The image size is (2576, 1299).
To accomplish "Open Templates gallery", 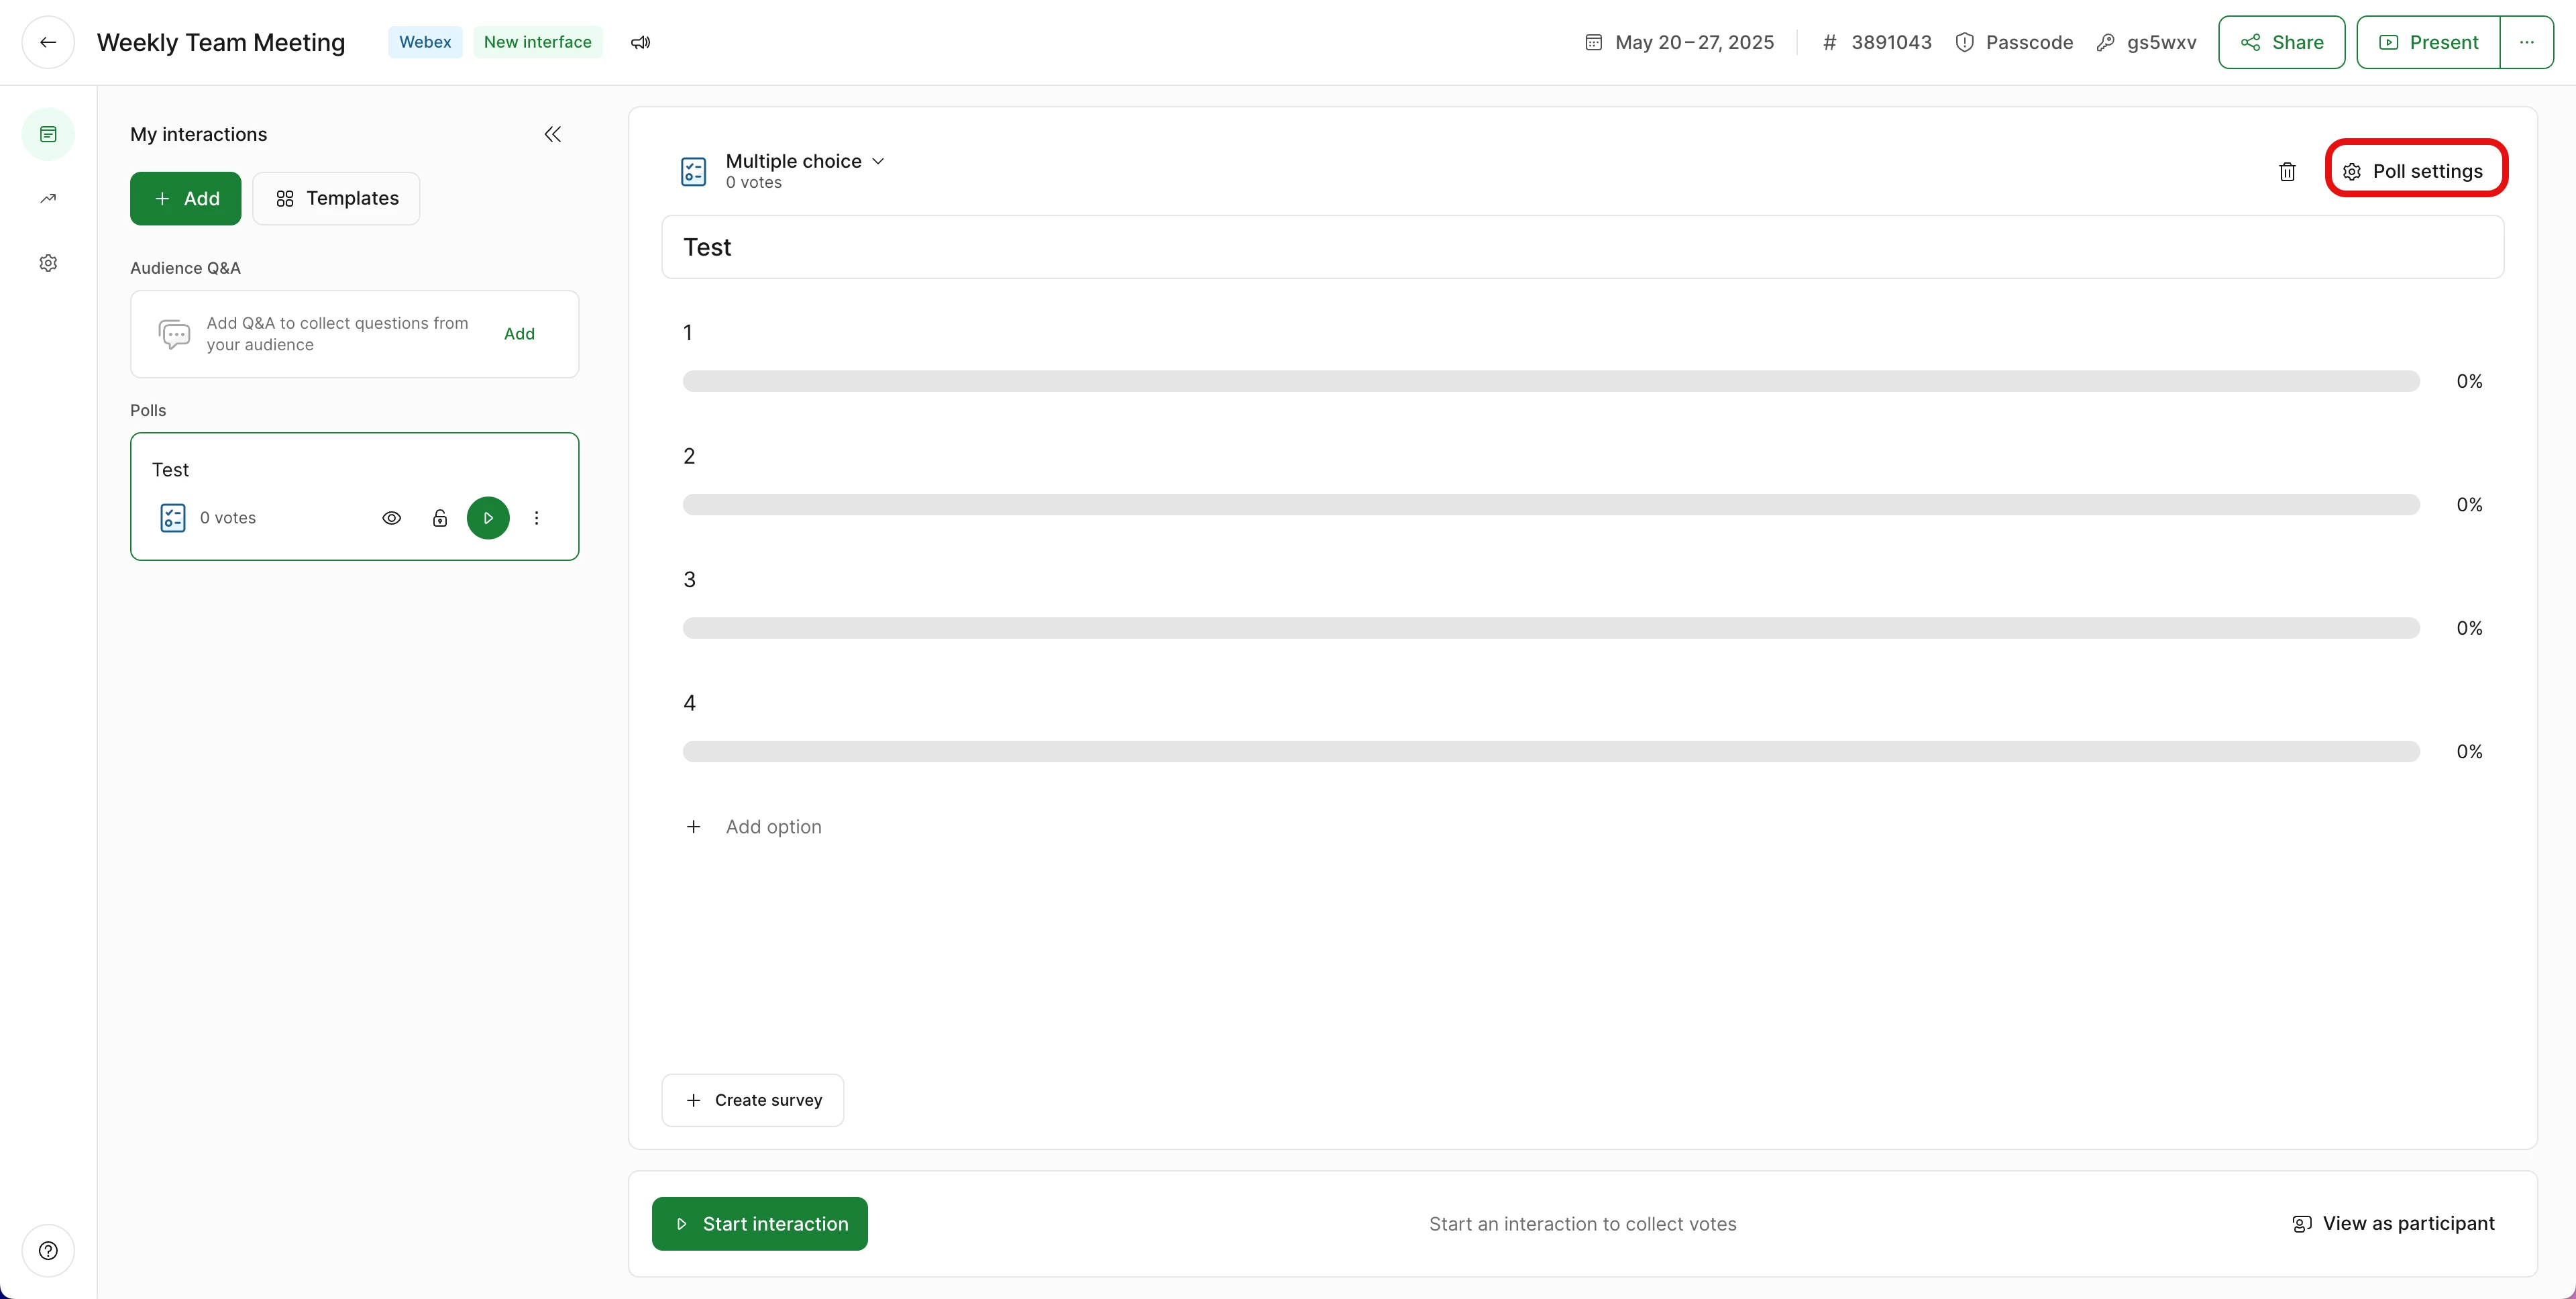I will 336,198.
